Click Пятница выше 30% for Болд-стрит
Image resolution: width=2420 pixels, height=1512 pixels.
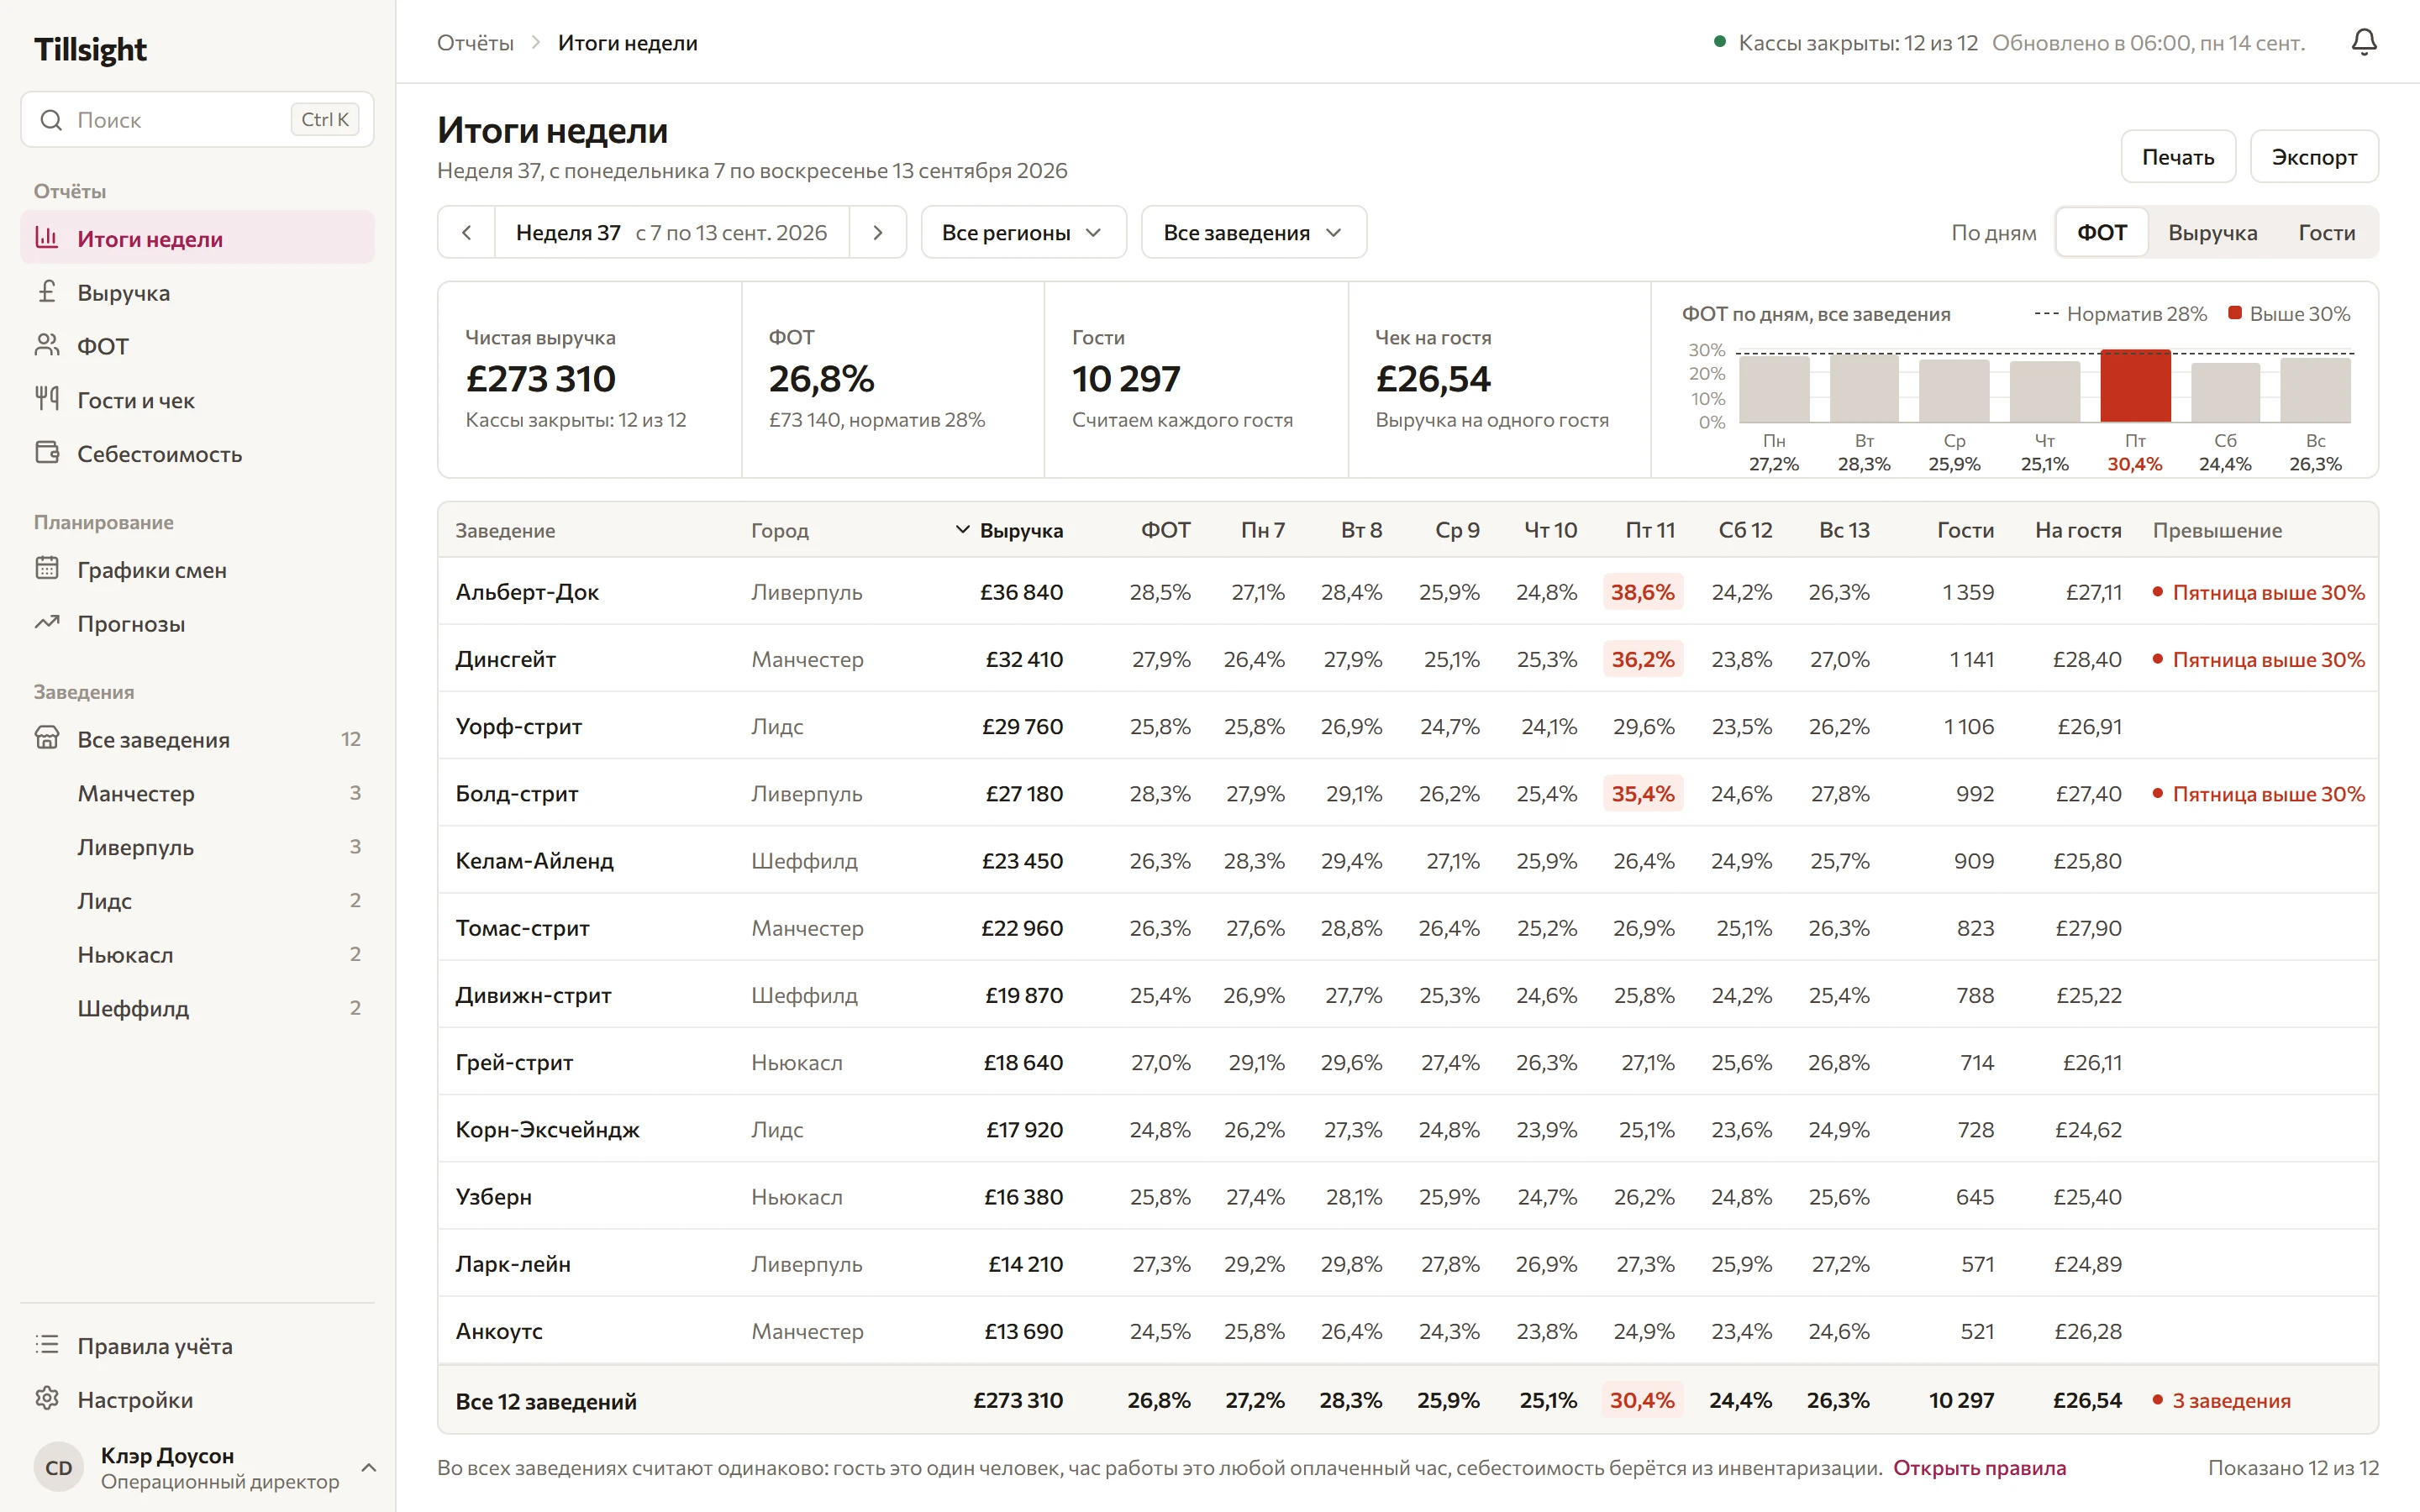(2259, 794)
